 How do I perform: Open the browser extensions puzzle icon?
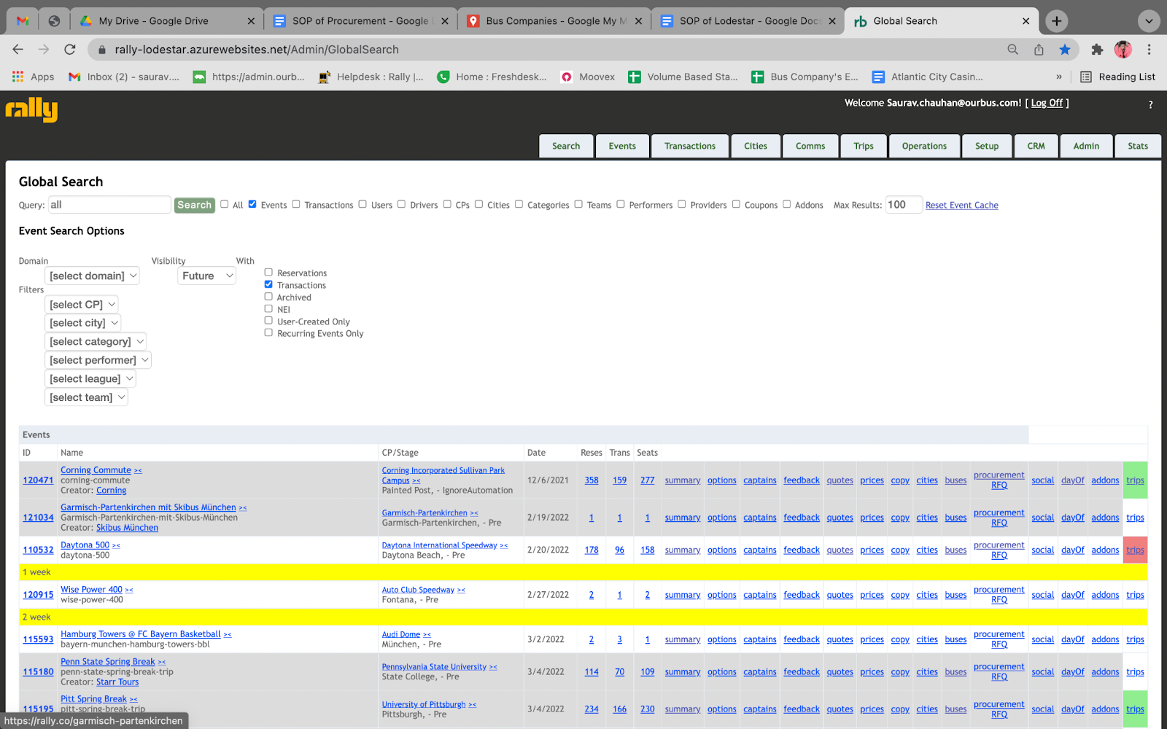pos(1097,50)
